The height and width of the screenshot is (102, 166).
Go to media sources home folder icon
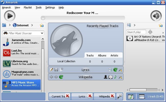coord(4,25)
